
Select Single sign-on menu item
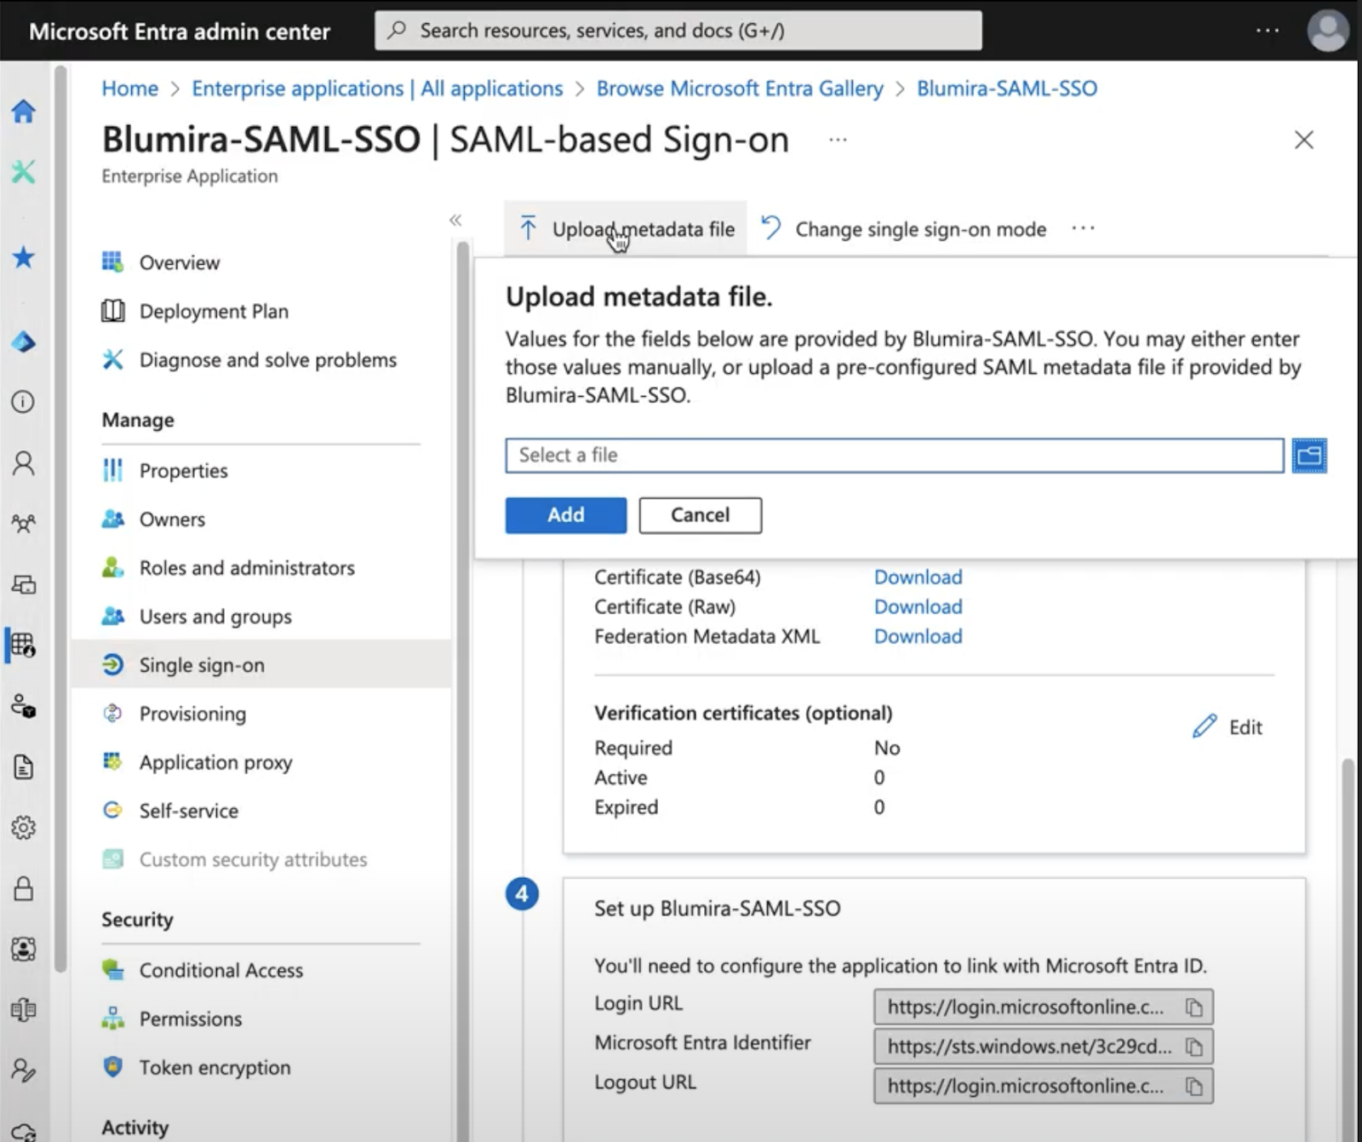pos(262,664)
